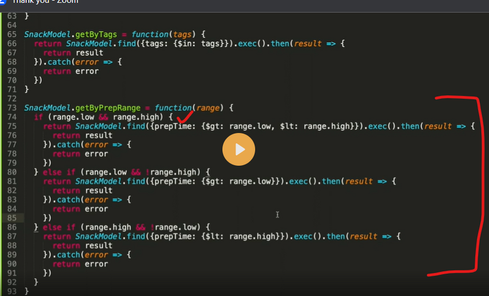Click the I-beam cursor near line 85
The width and height of the screenshot is (489, 296).
point(277,215)
